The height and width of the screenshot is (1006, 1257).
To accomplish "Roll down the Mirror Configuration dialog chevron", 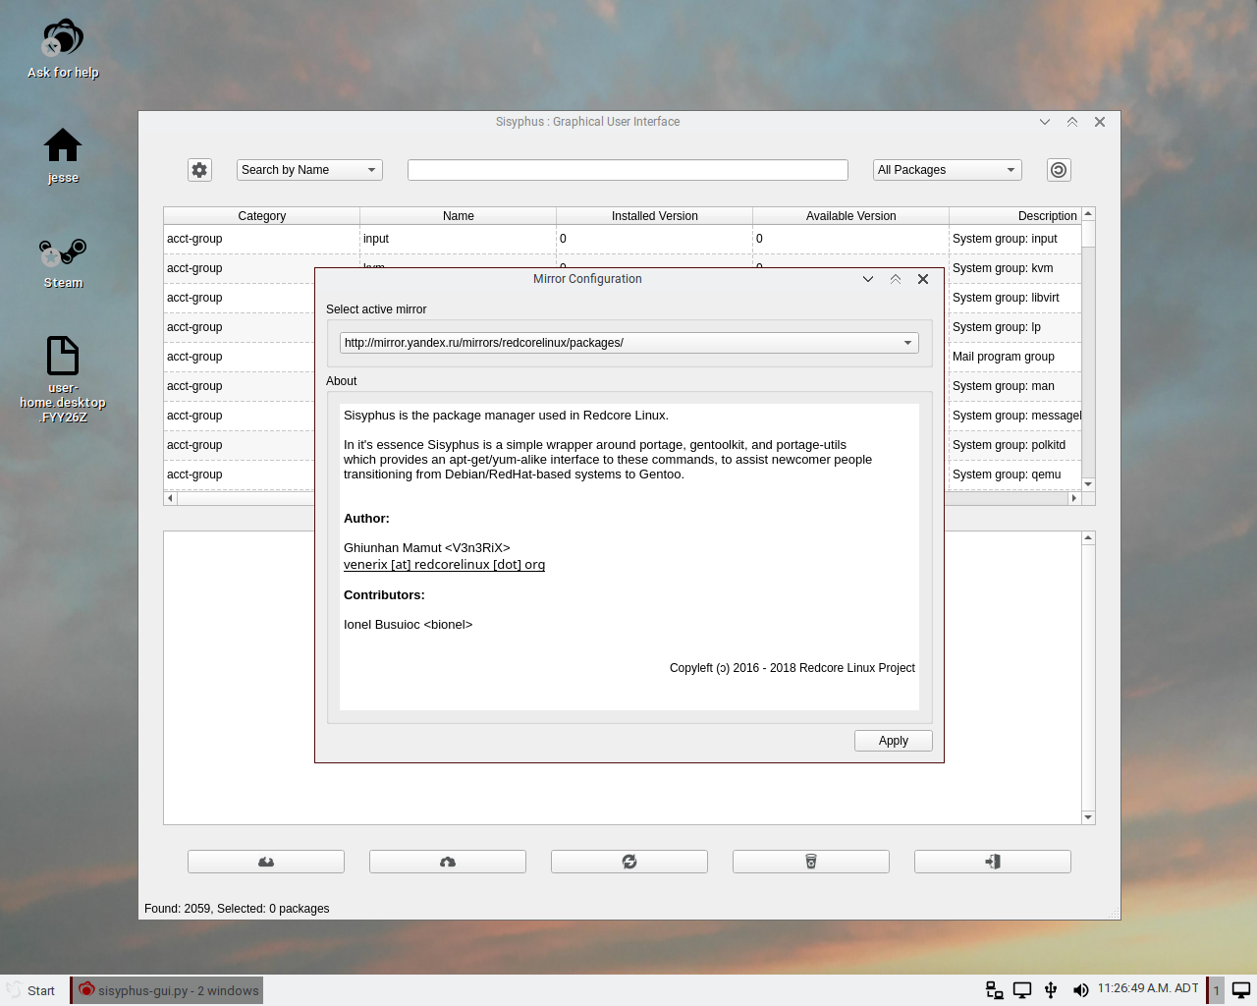I will click(868, 279).
